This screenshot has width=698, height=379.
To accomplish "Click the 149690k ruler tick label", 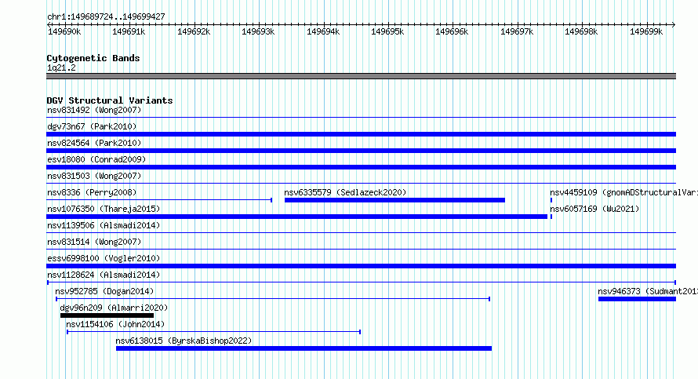I will (64, 31).
